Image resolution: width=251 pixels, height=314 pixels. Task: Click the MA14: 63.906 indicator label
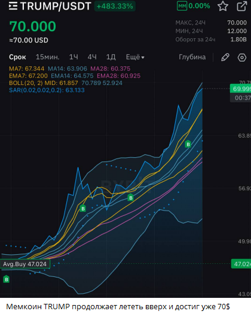pyautogui.click(x=68, y=69)
